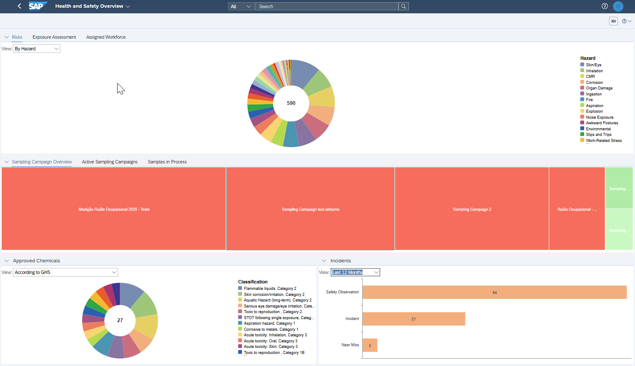This screenshot has width=635, height=366.
Task: Collapse the Incidents section
Action: tap(324, 261)
